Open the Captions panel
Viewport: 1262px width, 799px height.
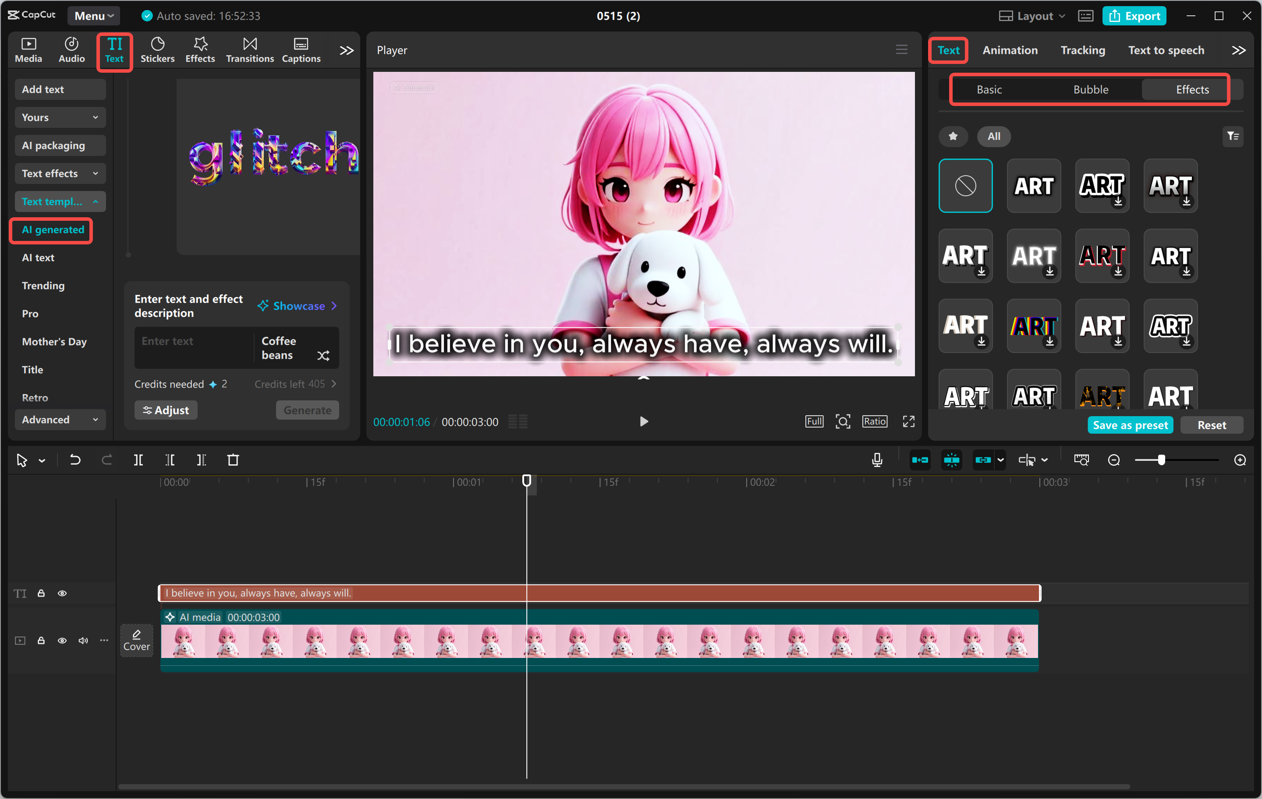[x=301, y=49]
